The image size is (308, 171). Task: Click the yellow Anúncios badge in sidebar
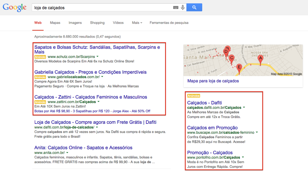click(193, 96)
